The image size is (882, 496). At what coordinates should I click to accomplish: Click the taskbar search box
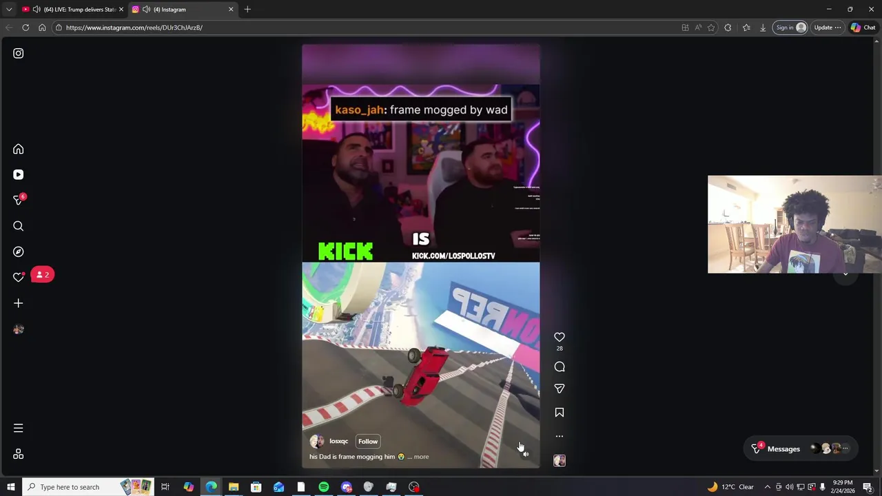[x=90, y=487]
